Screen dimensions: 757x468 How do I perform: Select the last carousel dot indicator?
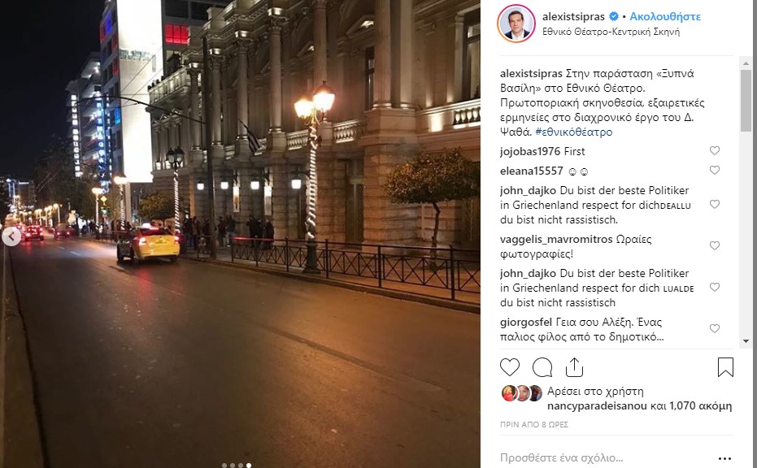(249, 466)
